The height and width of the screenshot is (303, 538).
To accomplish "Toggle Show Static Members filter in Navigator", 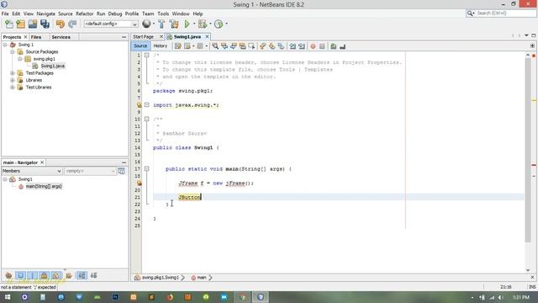I will click(x=32, y=275).
